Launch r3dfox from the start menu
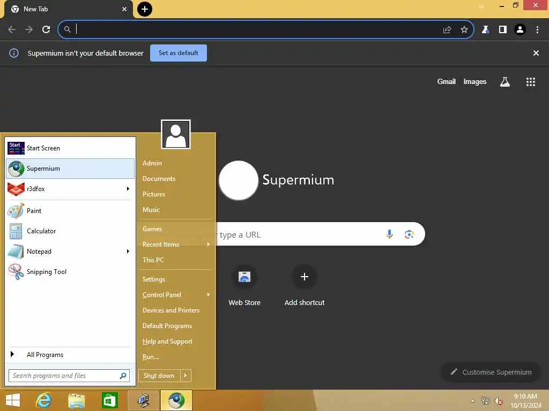Image resolution: width=549 pixels, height=411 pixels. coord(65,189)
